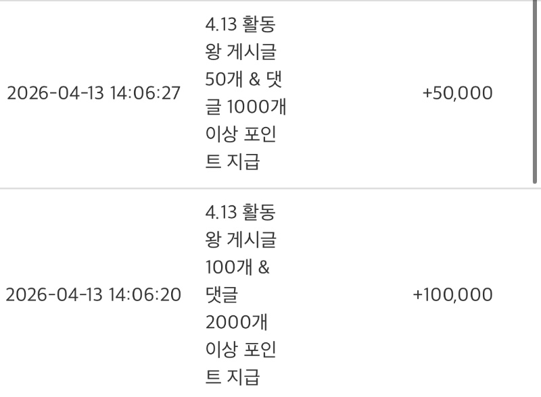Click "글 1000개" text in first entry

(245, 107)
